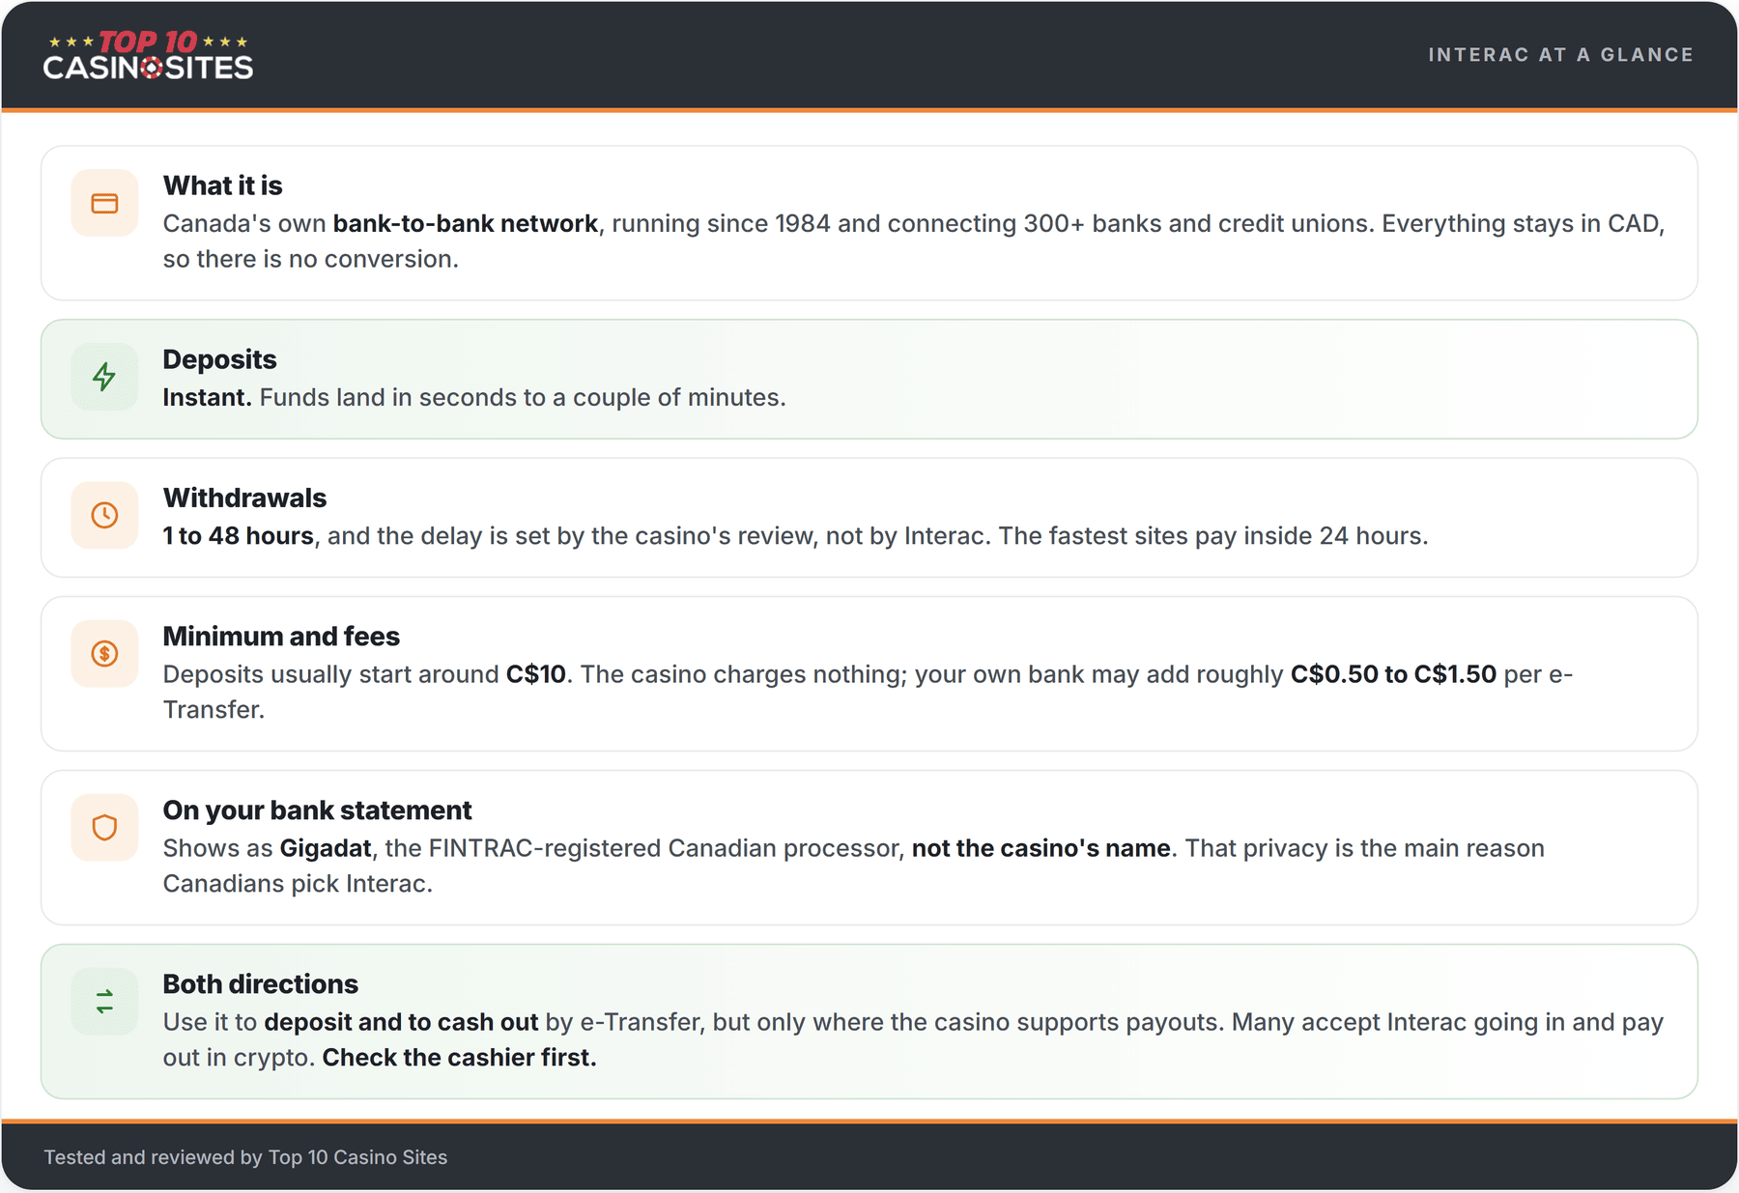Click the Top 10 Casino Sites logo

[x=148, y=55]
